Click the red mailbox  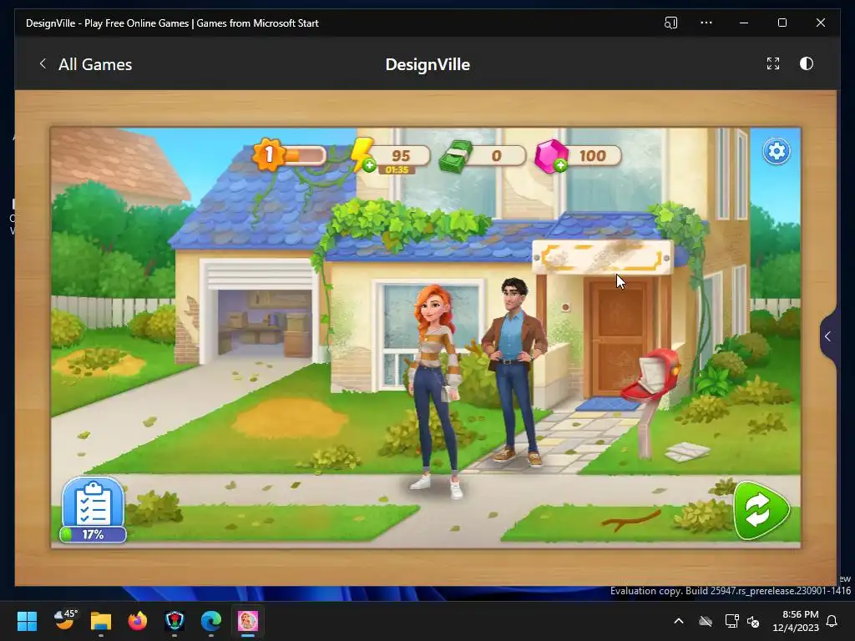(651, 376)
